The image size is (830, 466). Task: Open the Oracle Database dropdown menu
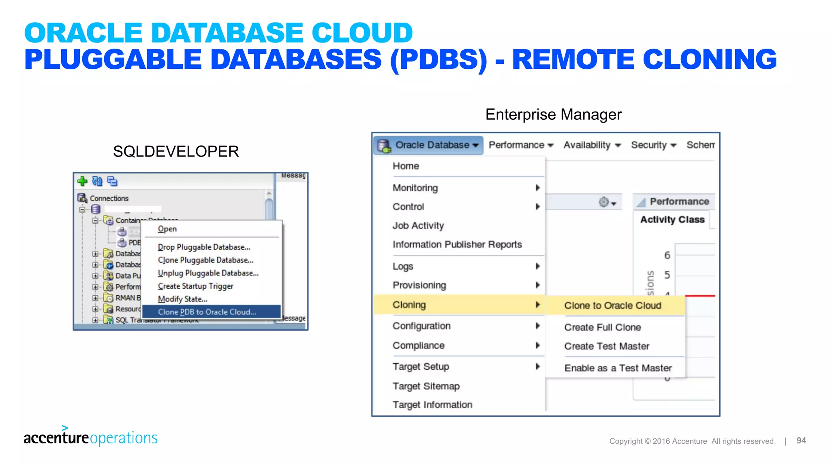click(428, 145)
